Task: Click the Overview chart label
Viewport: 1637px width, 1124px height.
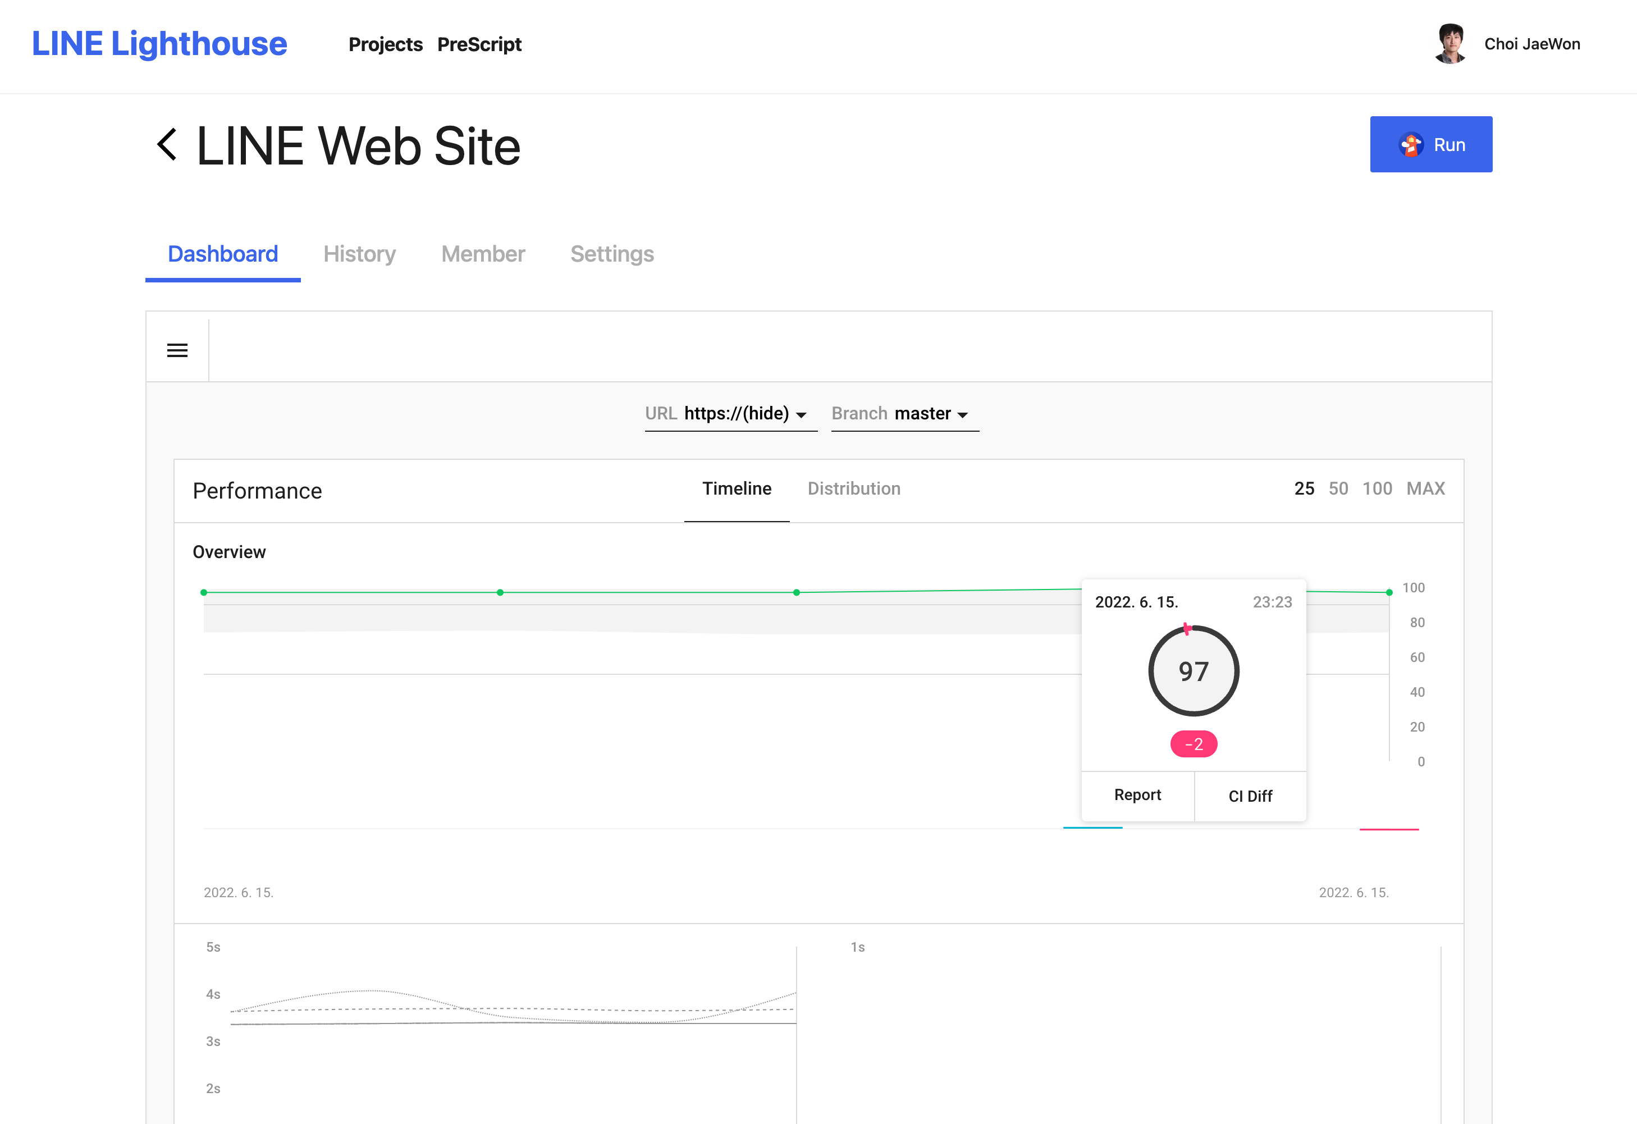Action: click(x=229, y=552)
